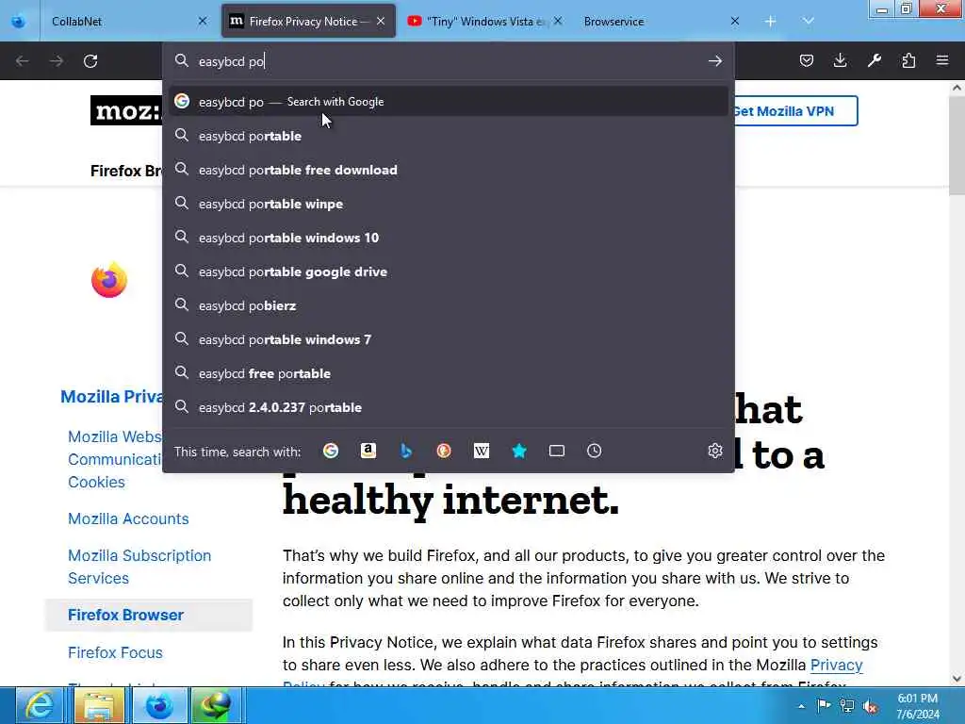The height and width of the screenshot is (724, 965).
Task: Search this time with Bing icon
Action: [x=405, y=451]
